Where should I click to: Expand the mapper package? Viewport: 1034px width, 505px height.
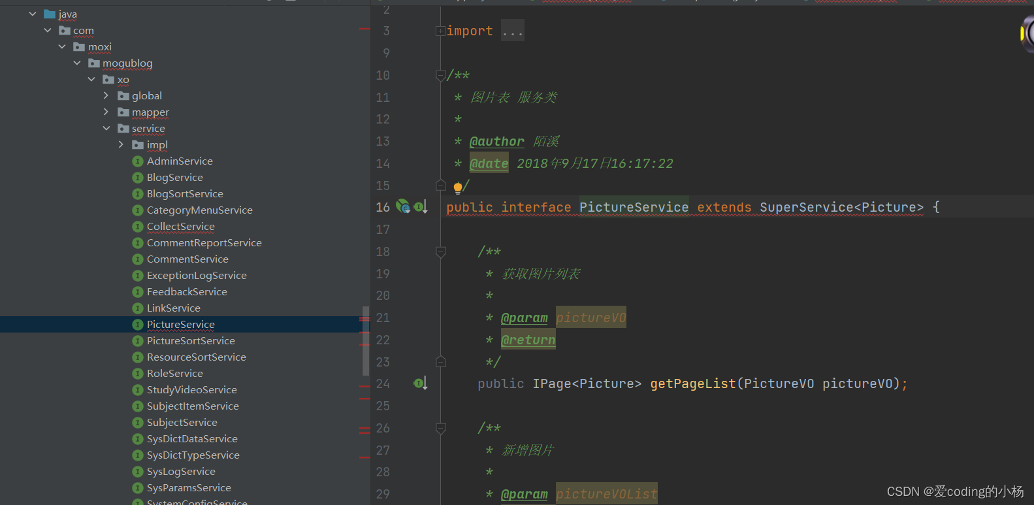[106, 112]
